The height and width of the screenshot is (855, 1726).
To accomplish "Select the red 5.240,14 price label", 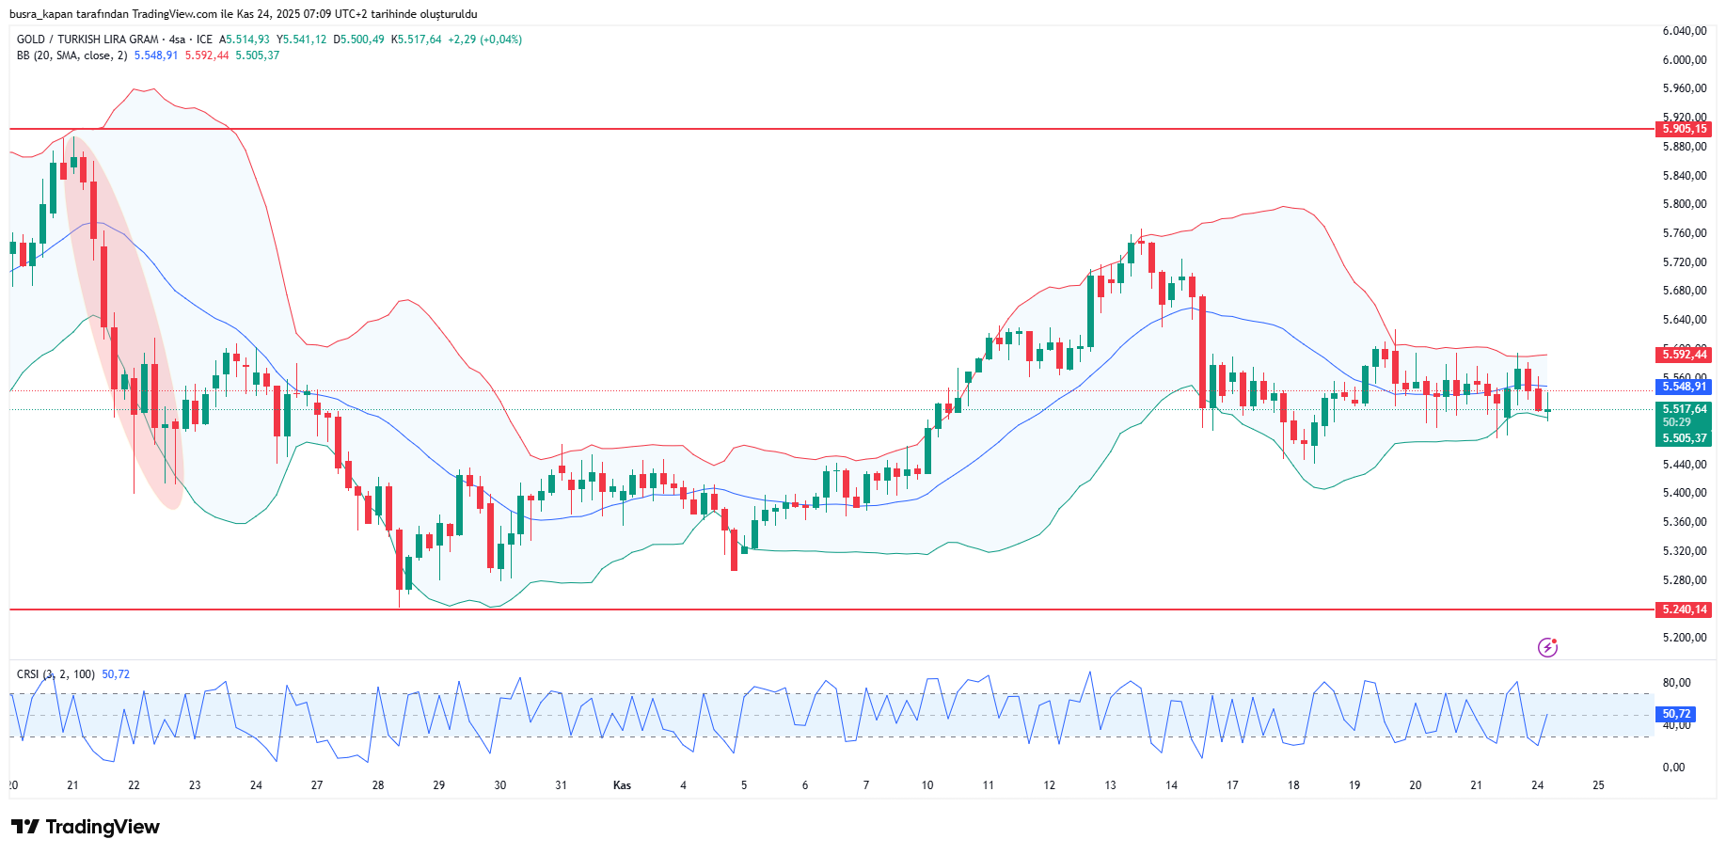I will [1684, 610].
